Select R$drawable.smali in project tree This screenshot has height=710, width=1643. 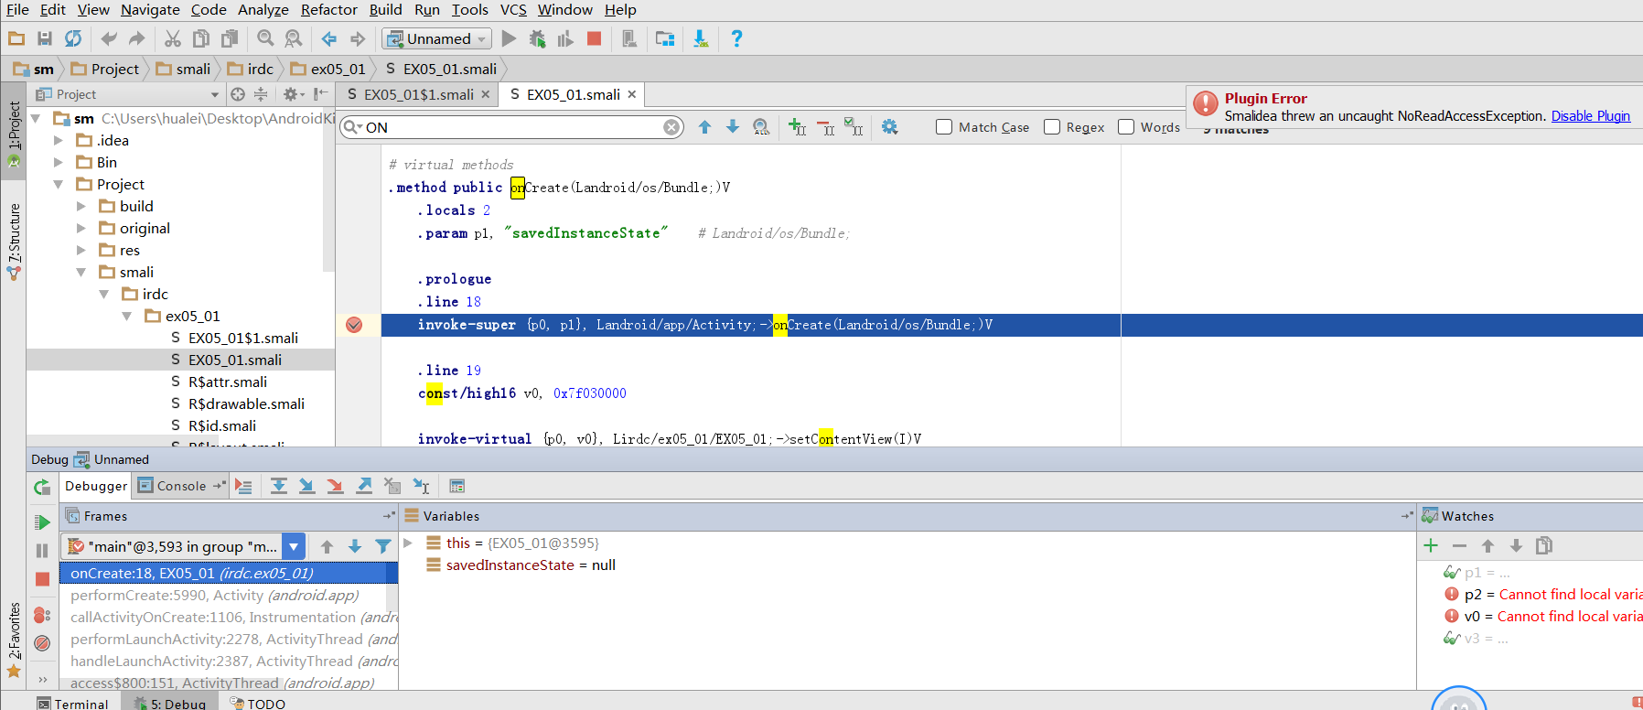point(246,403)
